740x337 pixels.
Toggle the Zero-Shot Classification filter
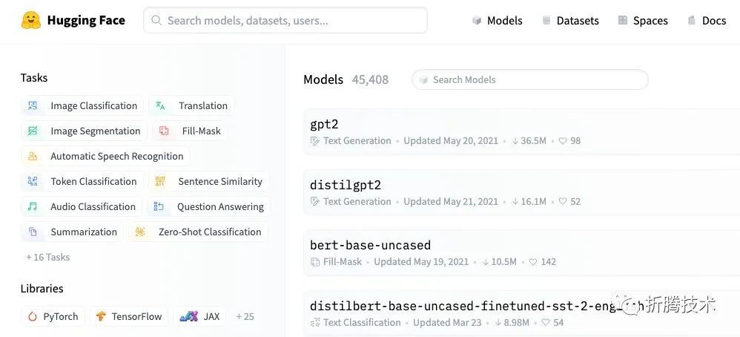199,232
